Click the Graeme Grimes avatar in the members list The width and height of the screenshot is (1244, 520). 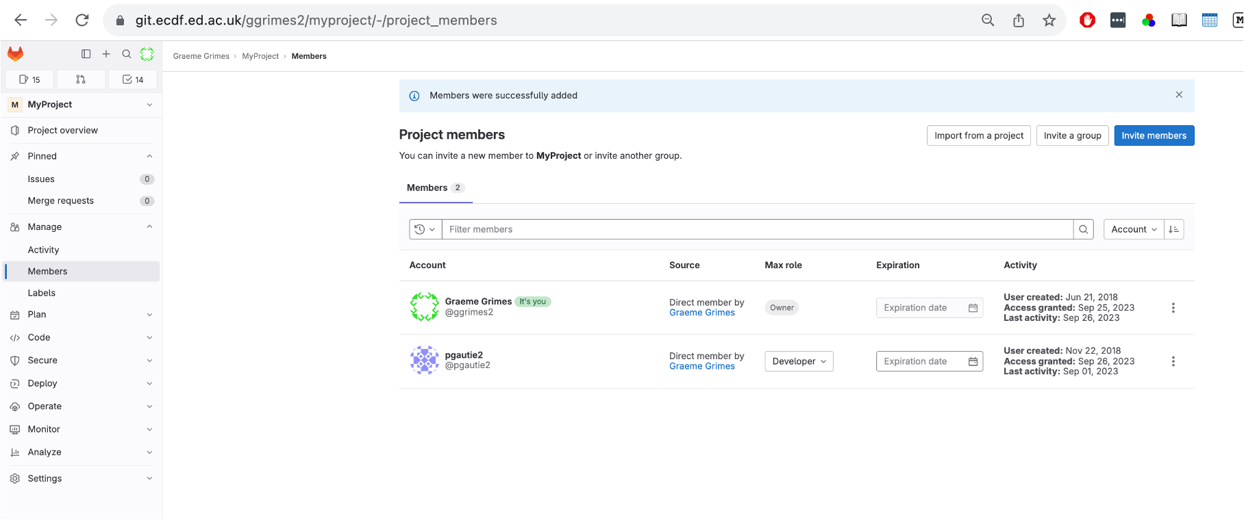tap(425, 307)
